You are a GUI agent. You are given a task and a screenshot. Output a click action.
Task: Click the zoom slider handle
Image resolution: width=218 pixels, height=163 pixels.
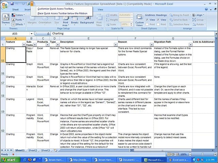click(203, 154)
